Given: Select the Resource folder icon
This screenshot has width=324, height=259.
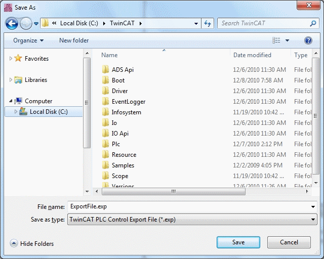Looking at the screenshot, I should (x=105, y=154).
